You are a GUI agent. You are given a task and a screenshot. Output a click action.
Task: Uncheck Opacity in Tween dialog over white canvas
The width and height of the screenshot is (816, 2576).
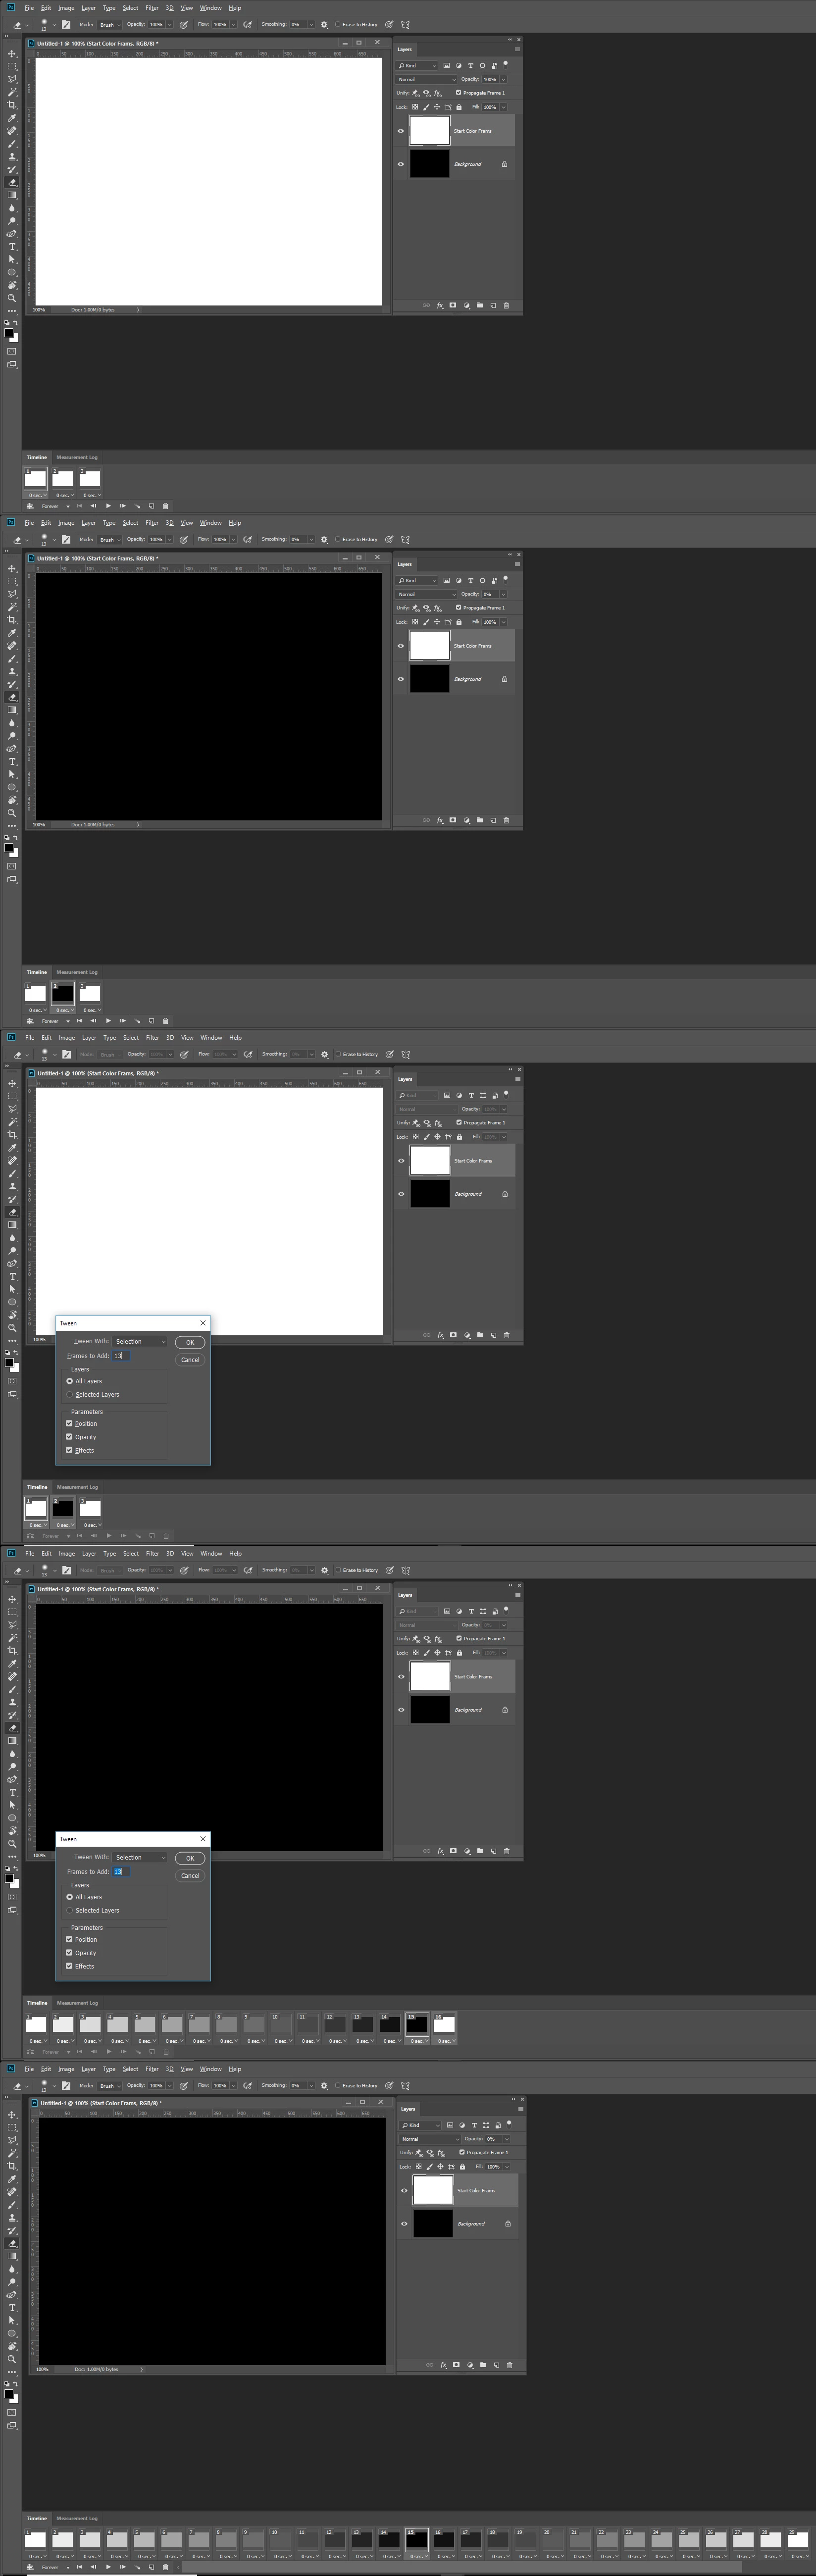(x=69, y=1437)
